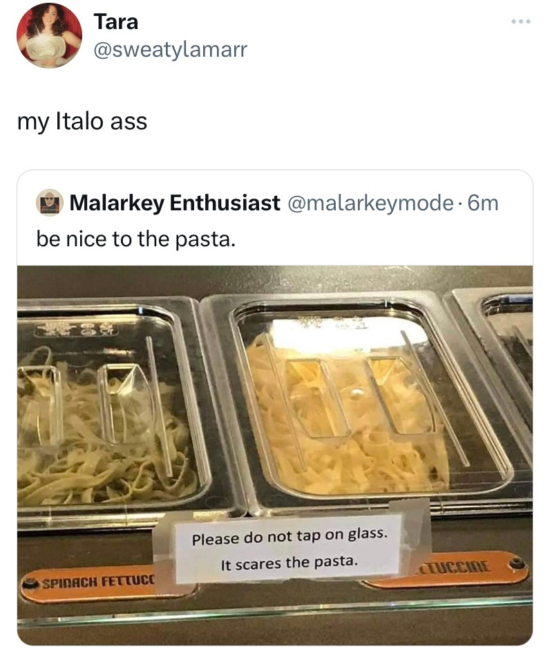Click the 'Please do not tap on glass' sign
Image resolution: width=550 pixels, height=667 pixels.
point(288,549)
